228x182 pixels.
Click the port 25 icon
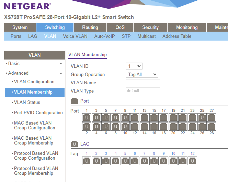[202, 118]
